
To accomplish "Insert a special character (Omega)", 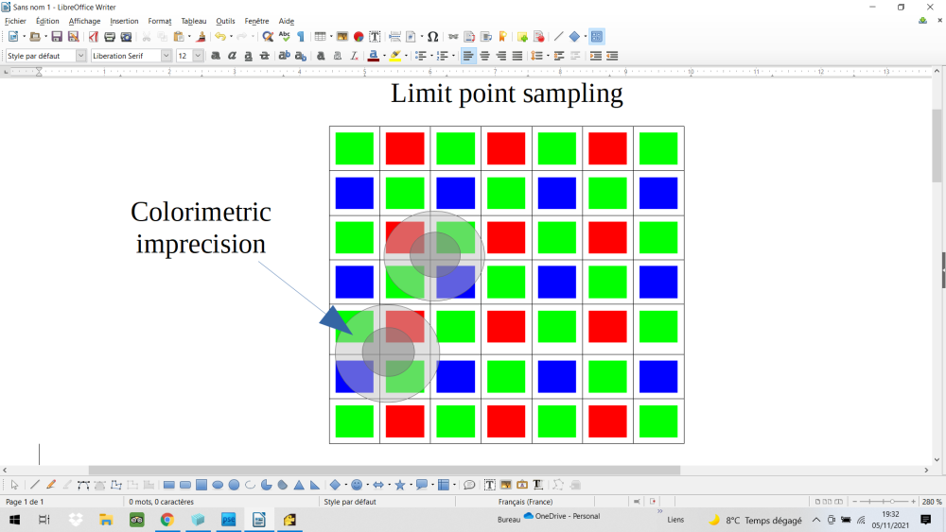I will (x=432, y=37).
